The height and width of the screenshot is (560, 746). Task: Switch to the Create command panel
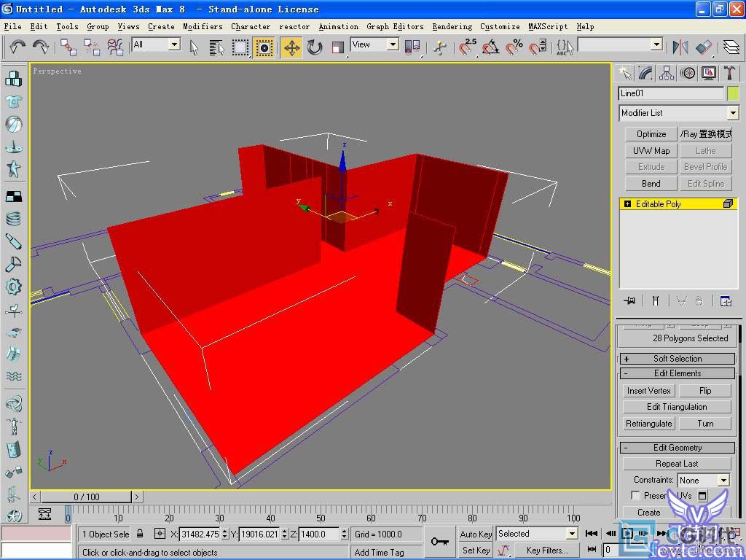pyautogui.click(x=624, y=74)
